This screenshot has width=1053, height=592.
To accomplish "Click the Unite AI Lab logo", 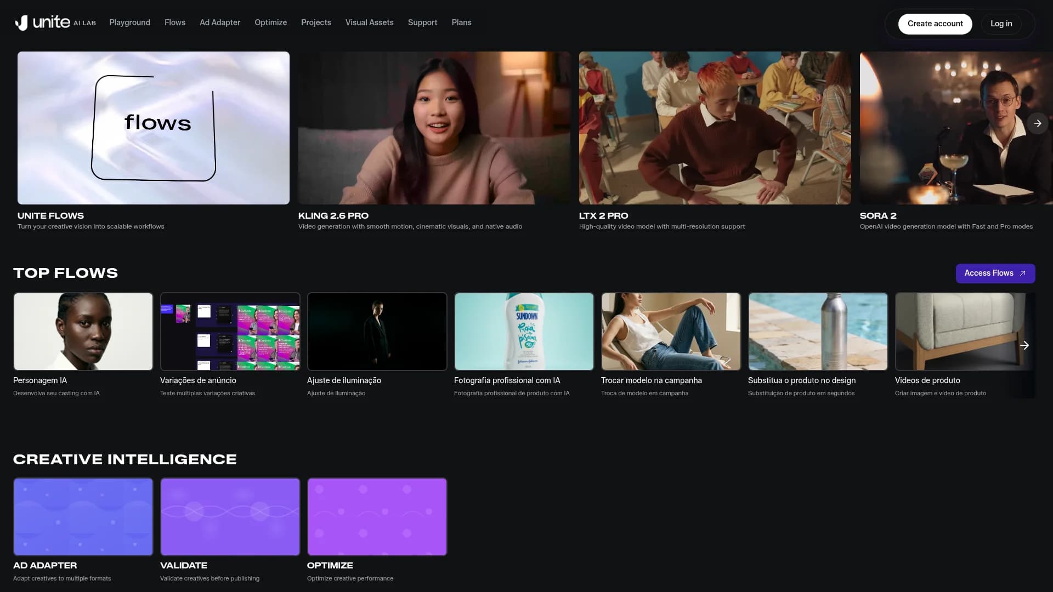I will pyautogui.click(x=55, y=22).
